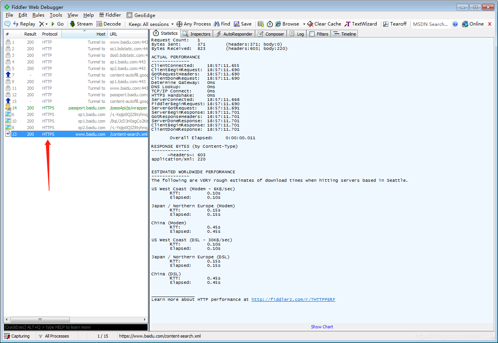Switch to the Timeline tab
Viewport: 498px width, 343px height.
click(345, 34)
